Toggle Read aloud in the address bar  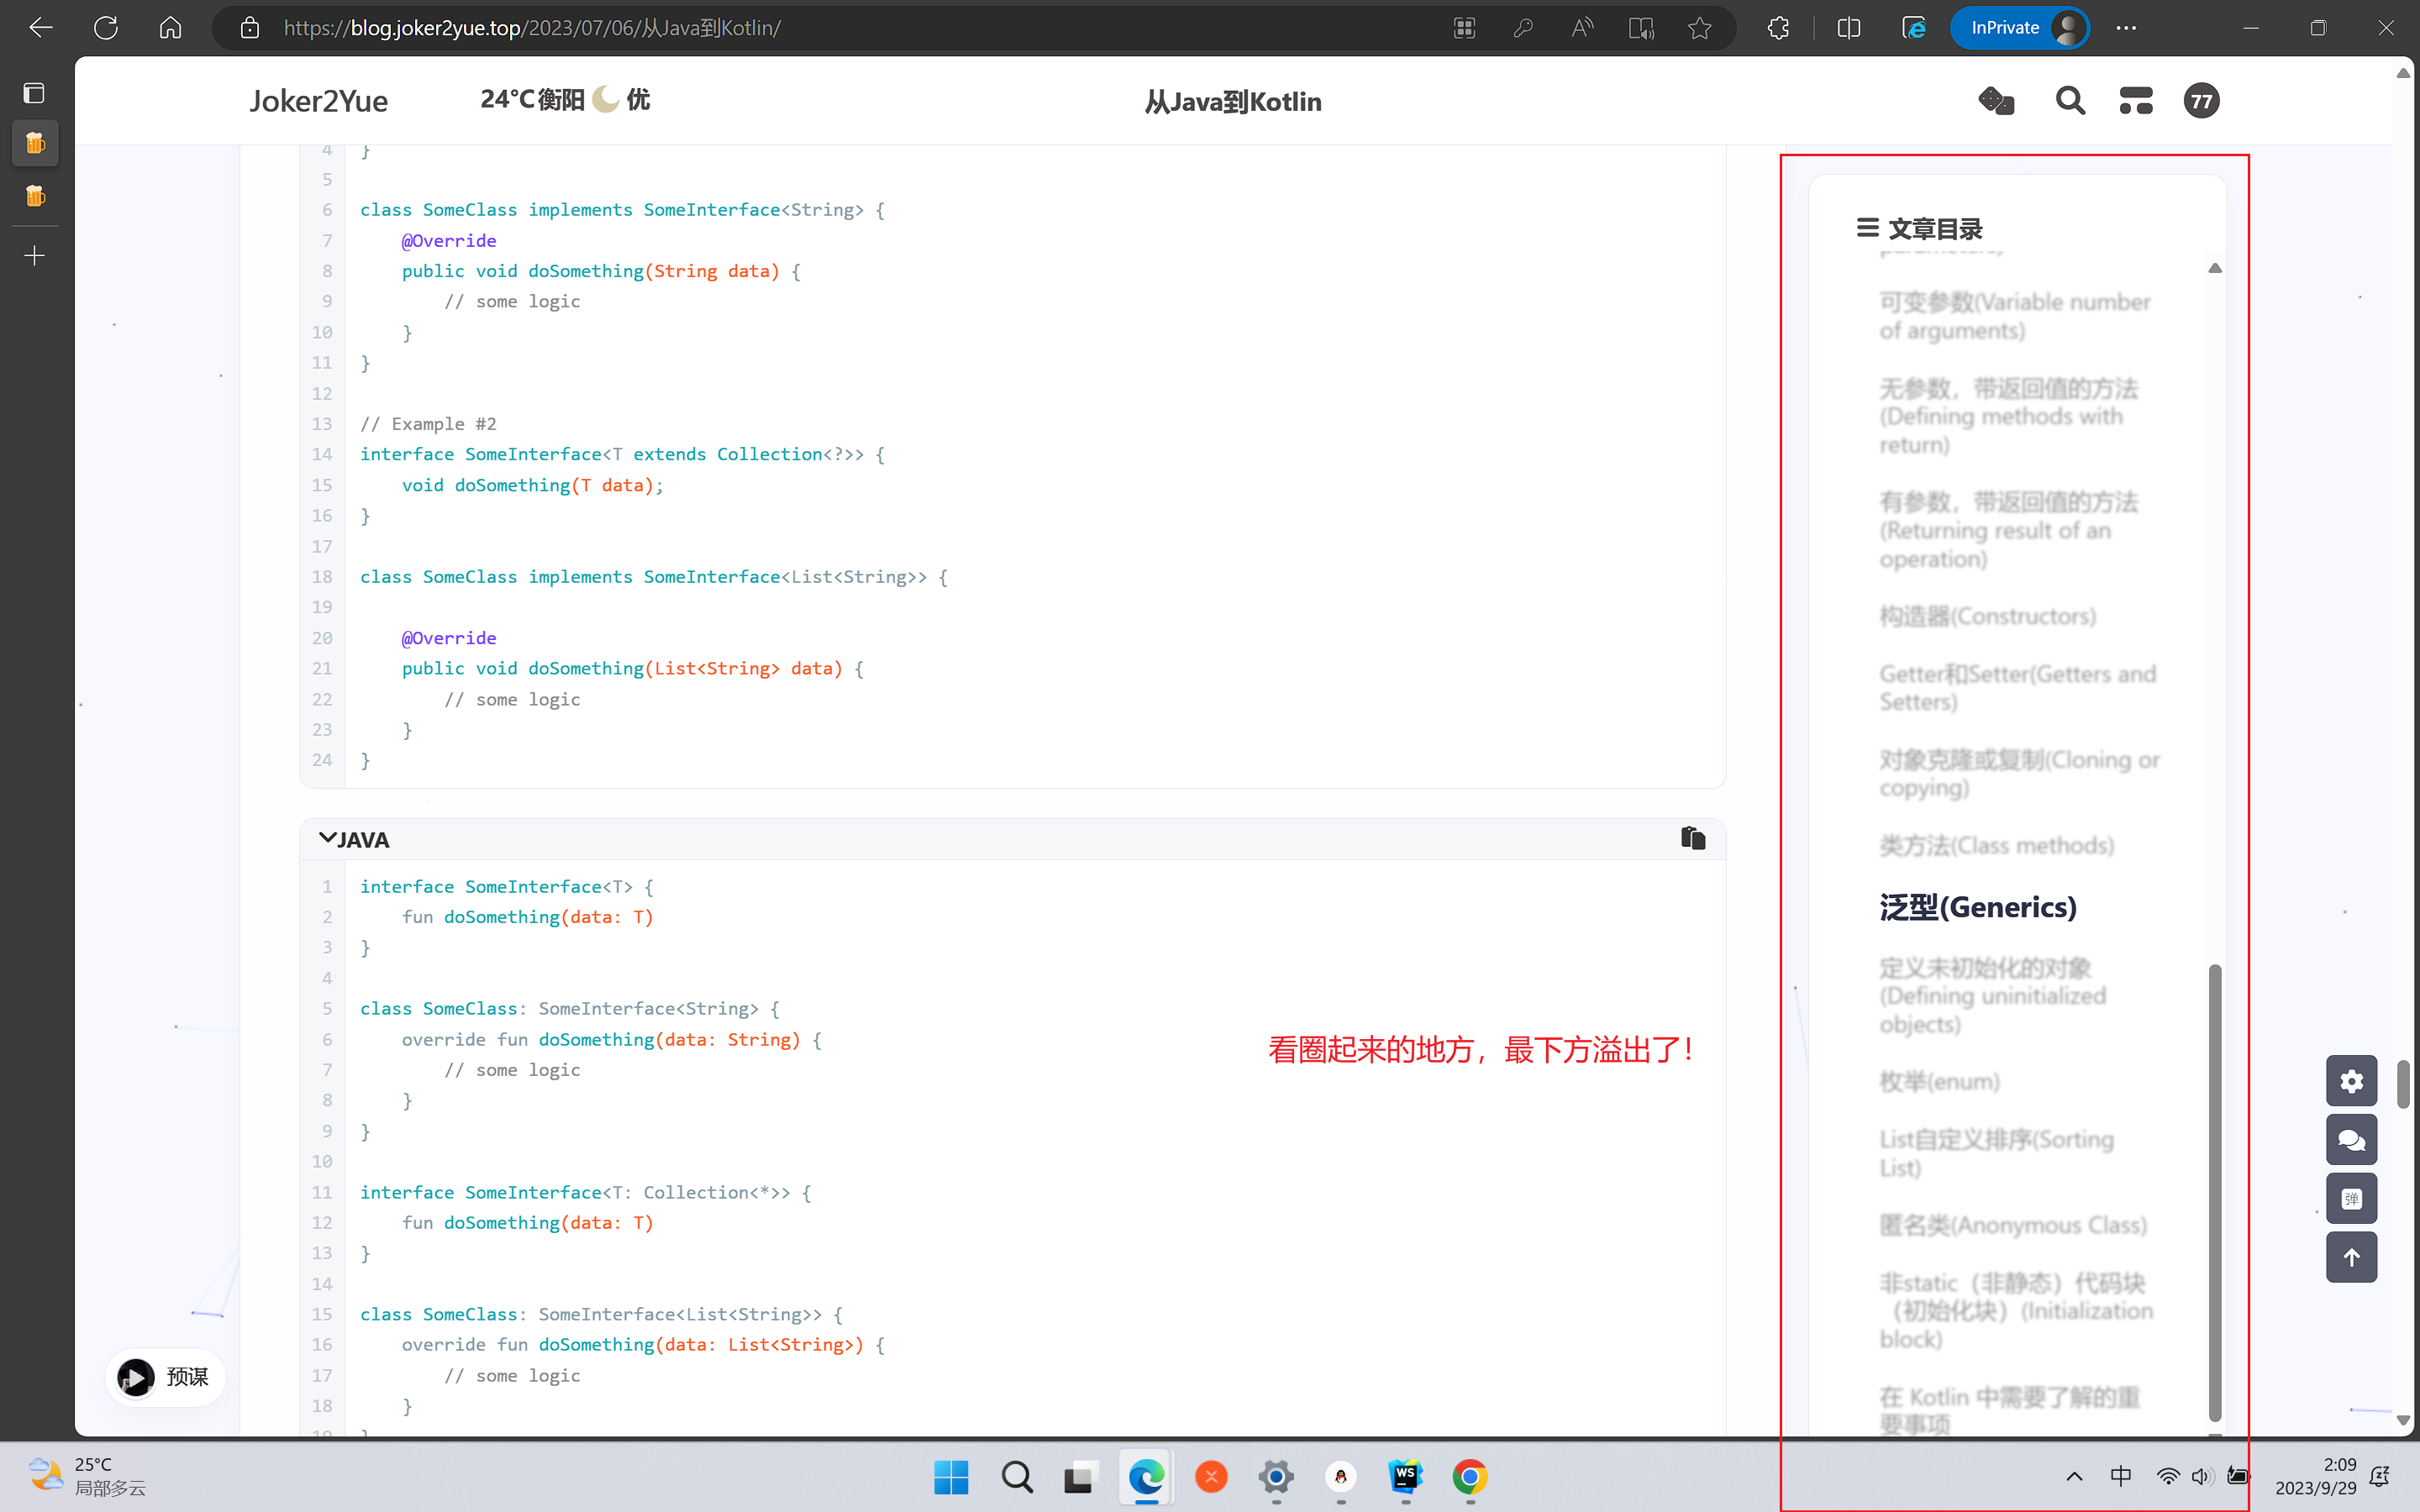pyautogui.click(x=1581, y=27)
